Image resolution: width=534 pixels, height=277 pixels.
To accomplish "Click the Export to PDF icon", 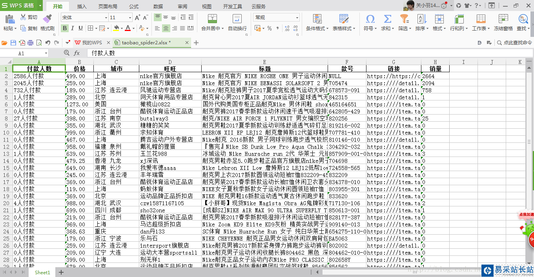I will (22, 43).
